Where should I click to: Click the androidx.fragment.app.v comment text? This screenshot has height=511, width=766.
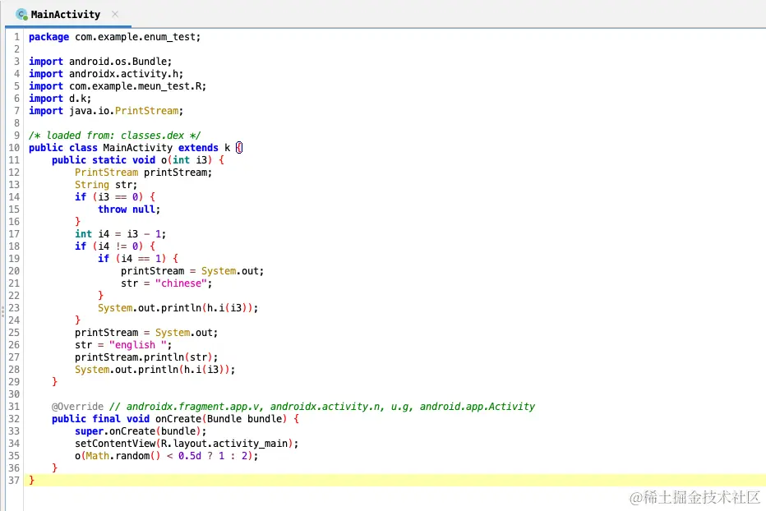coord(195,407)
